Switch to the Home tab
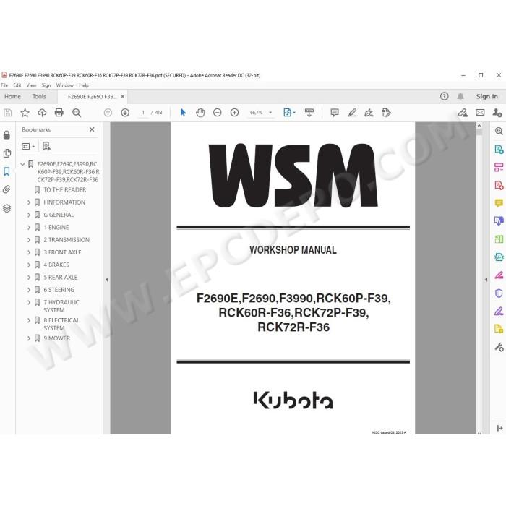The height and width of the screenshot is (506, 506). [12, 96]
